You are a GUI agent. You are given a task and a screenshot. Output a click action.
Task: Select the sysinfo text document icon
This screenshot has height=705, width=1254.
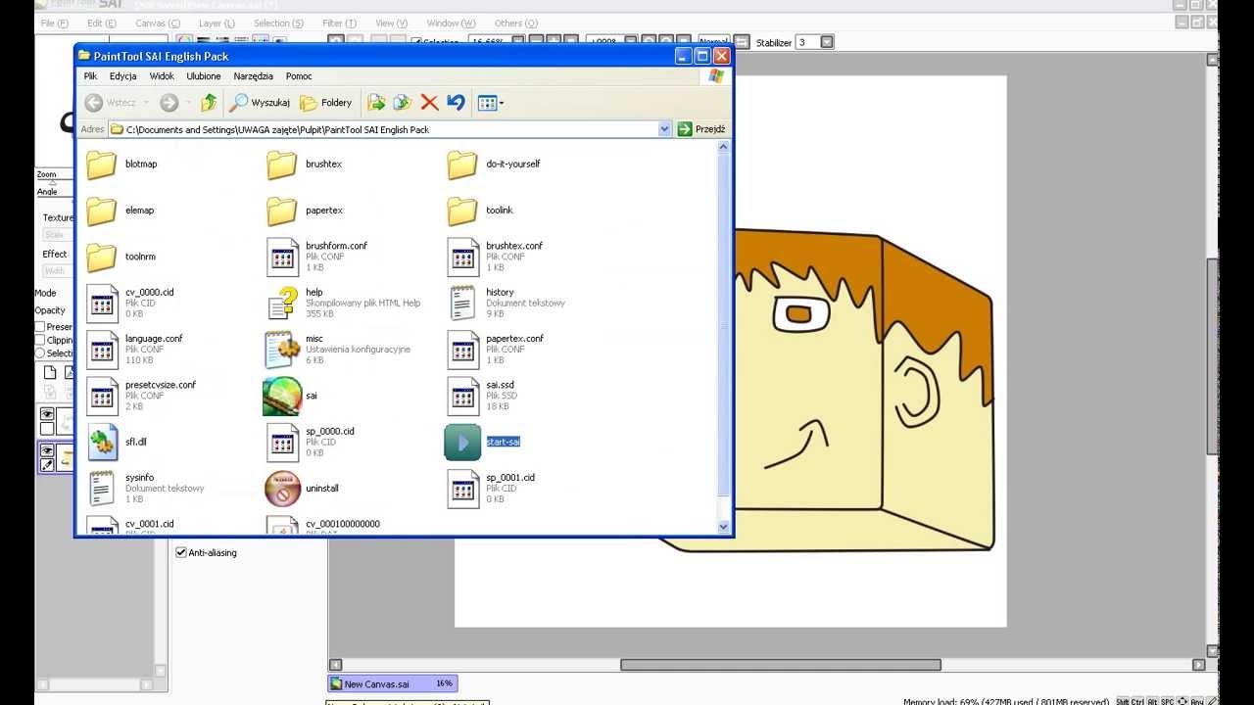coord(102,488)
